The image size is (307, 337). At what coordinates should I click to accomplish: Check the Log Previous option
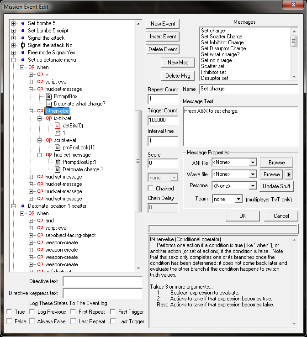pyautogui.click(x=32, y=311)
